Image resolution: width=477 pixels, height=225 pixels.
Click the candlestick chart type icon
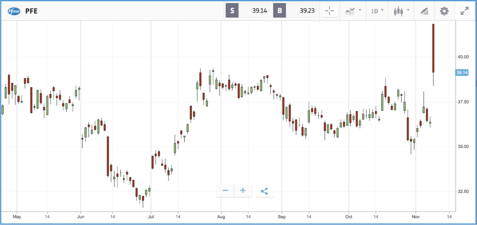(398, 11)
